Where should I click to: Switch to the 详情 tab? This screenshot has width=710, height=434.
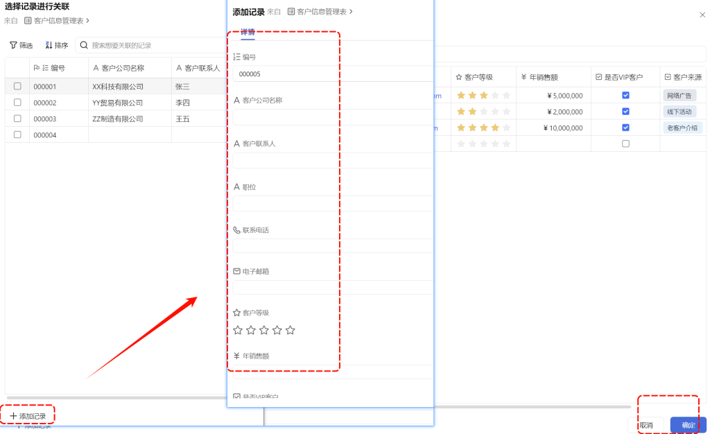[248, 32]
